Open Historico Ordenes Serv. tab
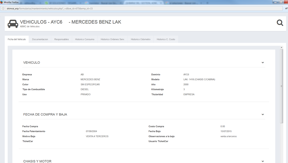288x163 pixels. (x=112, y=39)
